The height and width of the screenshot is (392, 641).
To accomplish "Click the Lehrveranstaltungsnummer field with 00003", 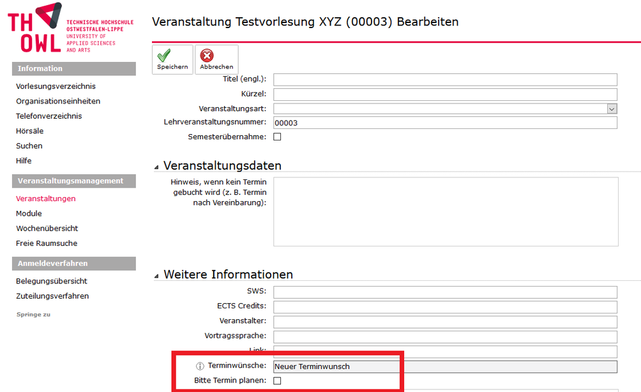I will click(x=444, y=123).
